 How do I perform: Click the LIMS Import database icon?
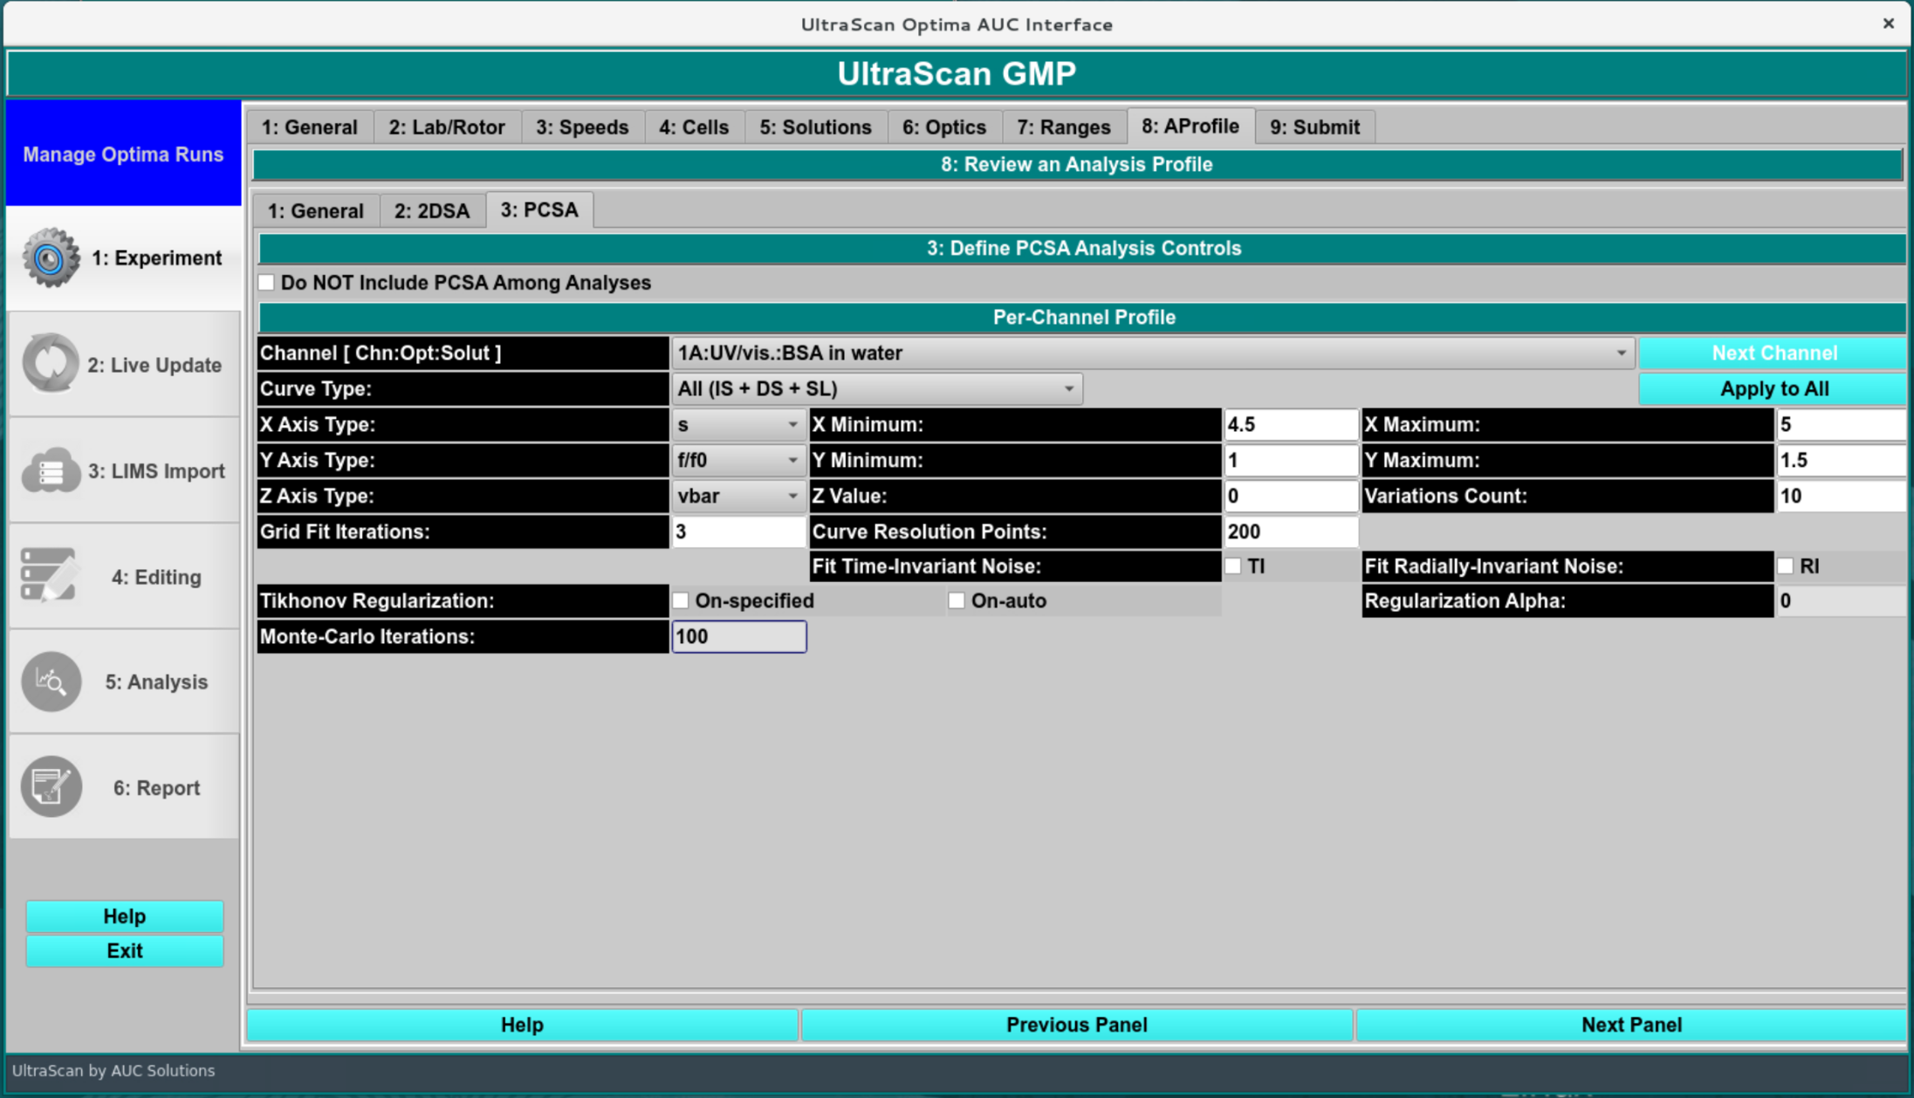[51, 470]
